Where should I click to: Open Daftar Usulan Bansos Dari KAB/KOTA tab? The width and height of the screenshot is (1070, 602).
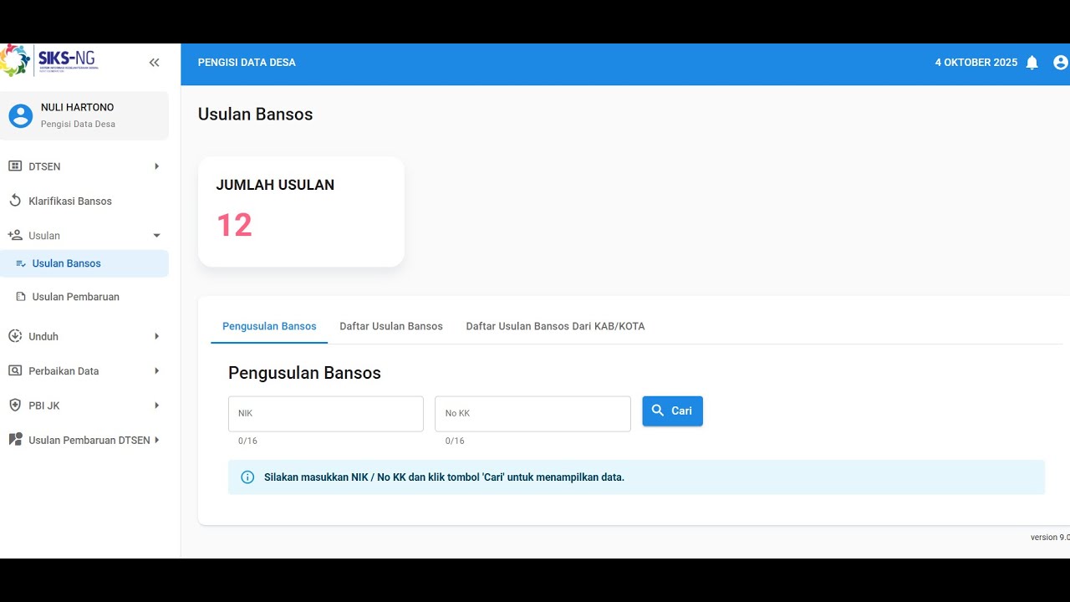[x=555, y=326]
